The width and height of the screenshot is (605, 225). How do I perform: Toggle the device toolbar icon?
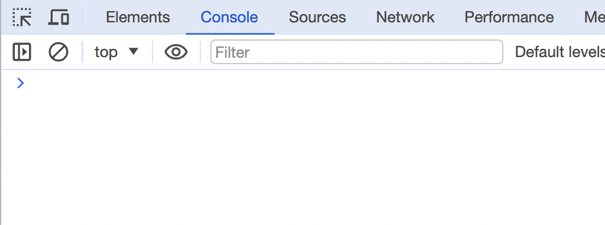[58, 17]
